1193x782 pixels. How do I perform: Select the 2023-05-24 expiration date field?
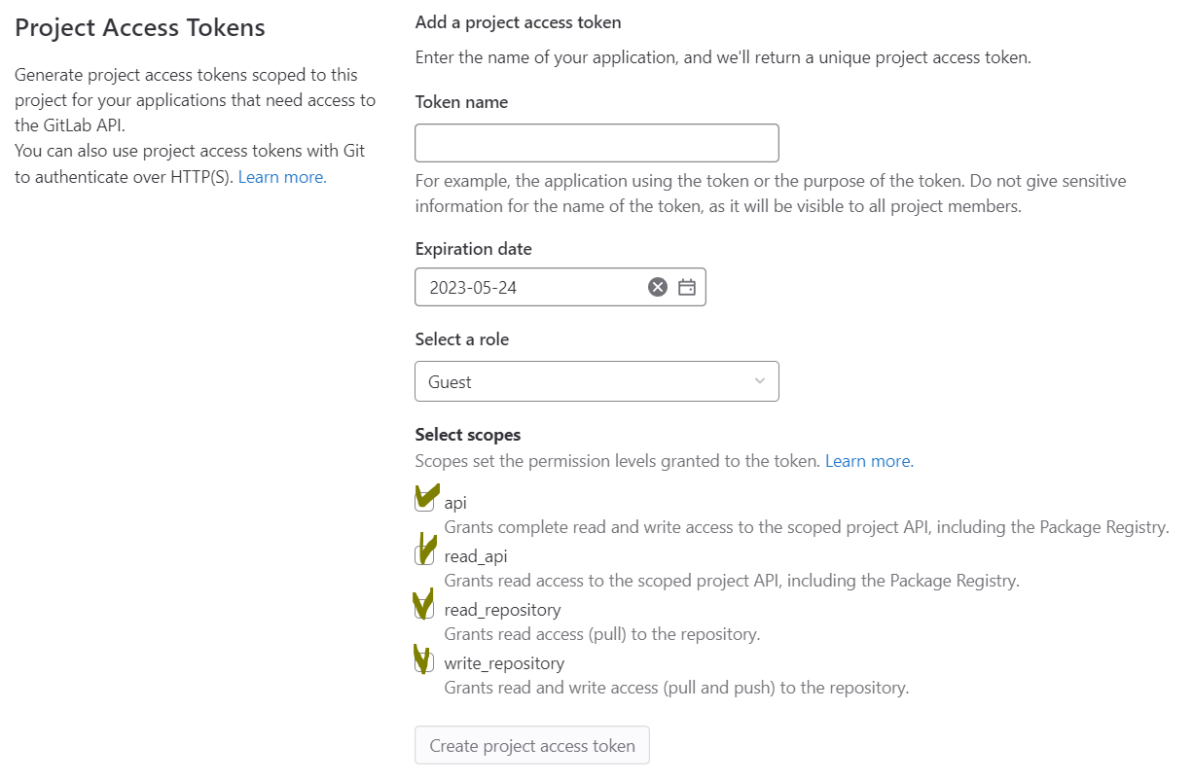pyautogui.click(x=560, y=287)
